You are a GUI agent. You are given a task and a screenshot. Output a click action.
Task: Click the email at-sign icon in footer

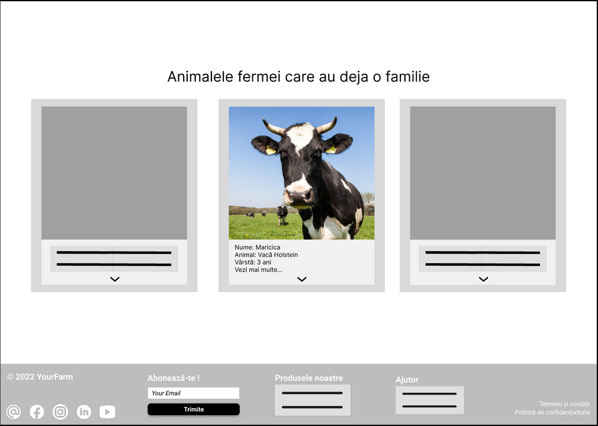click(14, 412)
